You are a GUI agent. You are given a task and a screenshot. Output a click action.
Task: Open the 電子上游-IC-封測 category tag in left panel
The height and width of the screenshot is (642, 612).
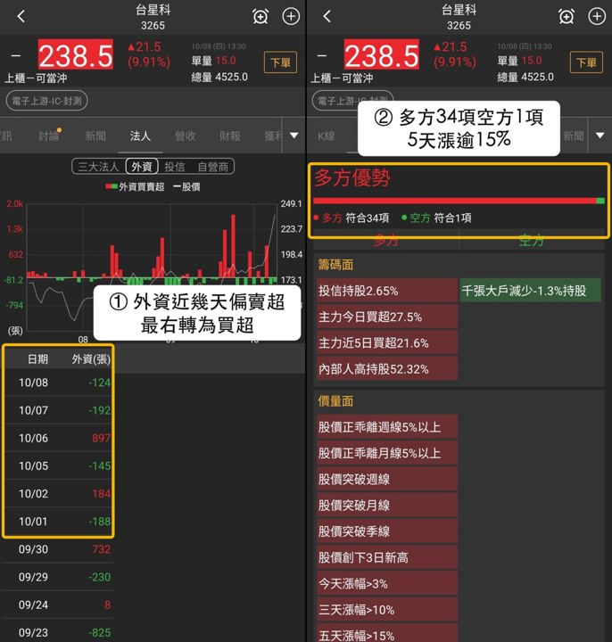(x=46, y=101)
